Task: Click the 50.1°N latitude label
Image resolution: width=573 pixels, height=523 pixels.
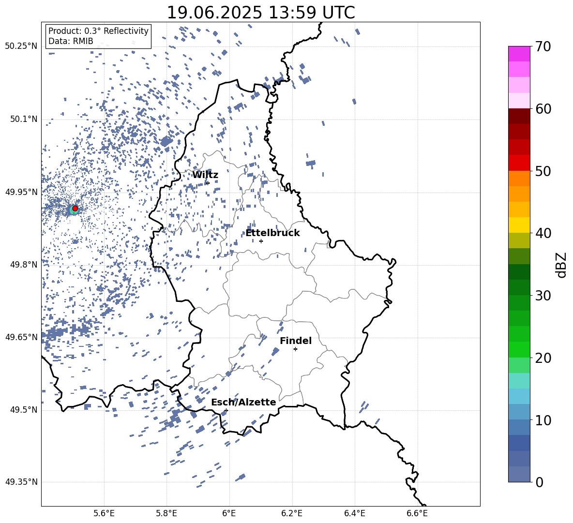Action: point(24,119)
